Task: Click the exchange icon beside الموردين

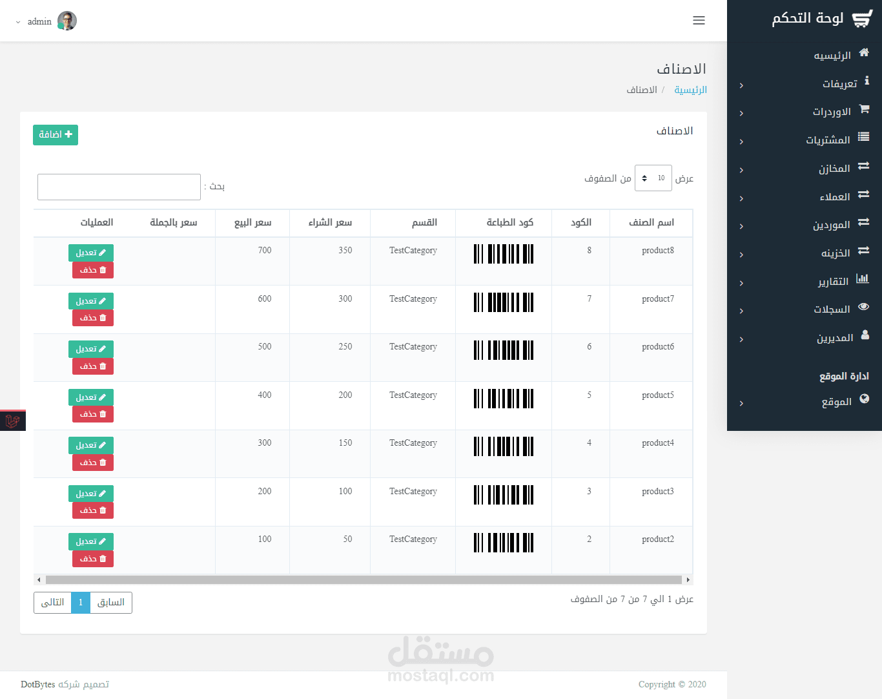Action: (863, 222)
